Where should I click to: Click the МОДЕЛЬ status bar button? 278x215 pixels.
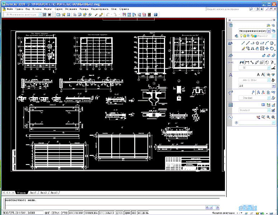pyautogui.click(x=143, y=213)
